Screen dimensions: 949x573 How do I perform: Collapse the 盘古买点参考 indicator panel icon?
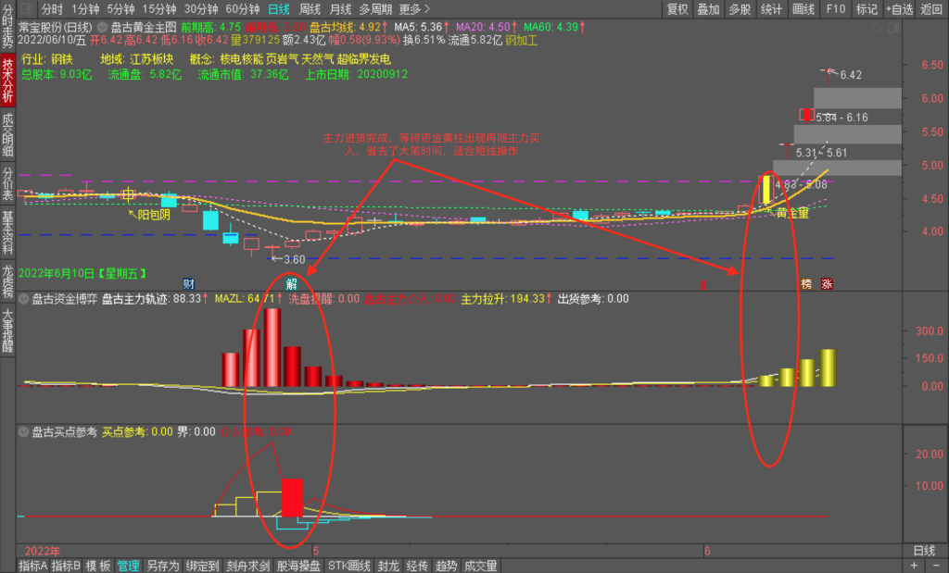point(23,431)
